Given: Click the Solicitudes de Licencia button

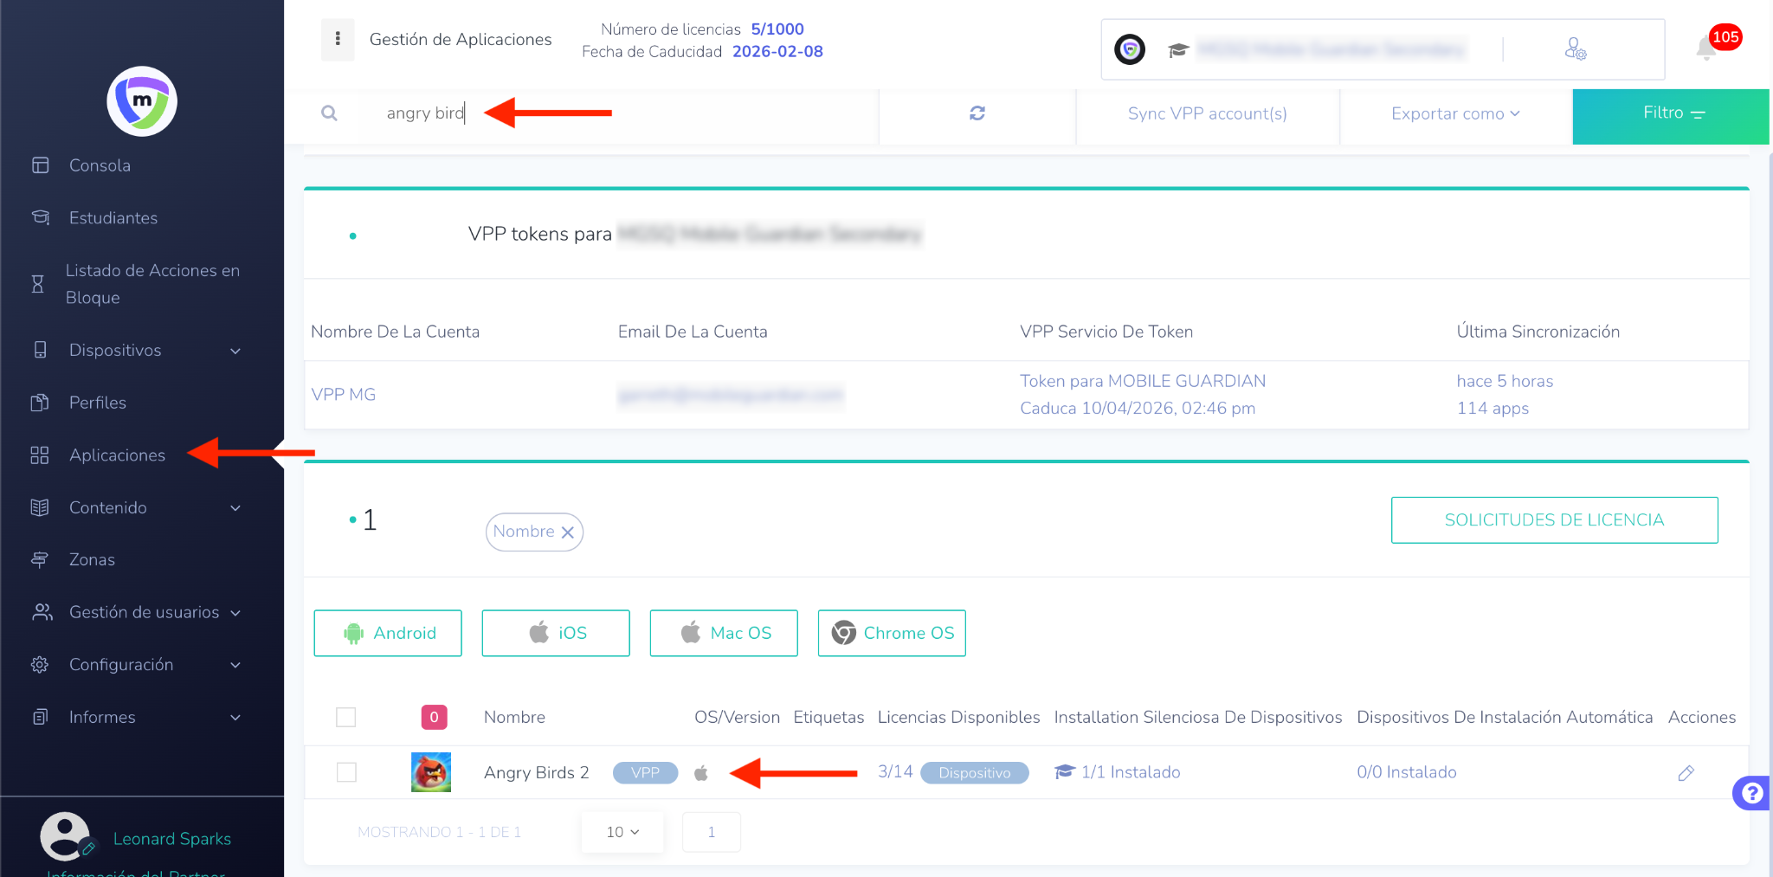Looking at the screenshot, I should 1554,520.
